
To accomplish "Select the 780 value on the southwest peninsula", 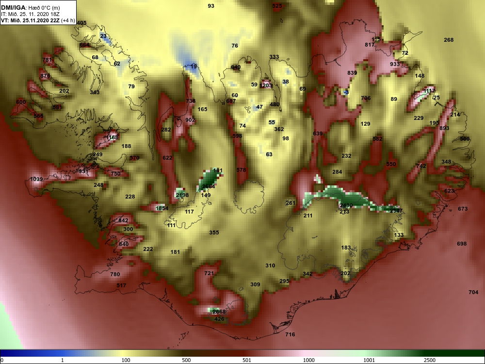I will click(115, 274).
